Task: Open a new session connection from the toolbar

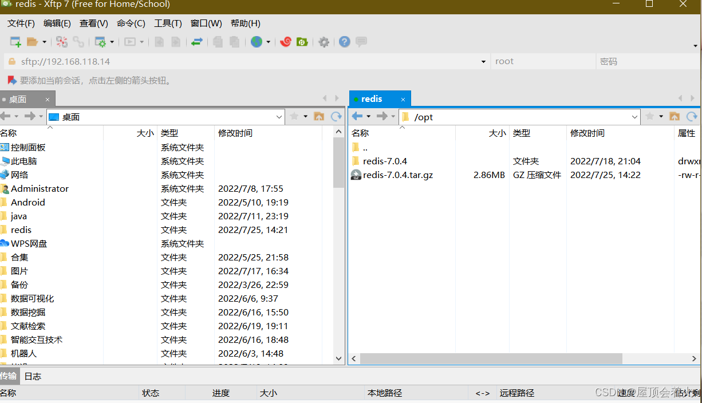Action: point(14,41)
